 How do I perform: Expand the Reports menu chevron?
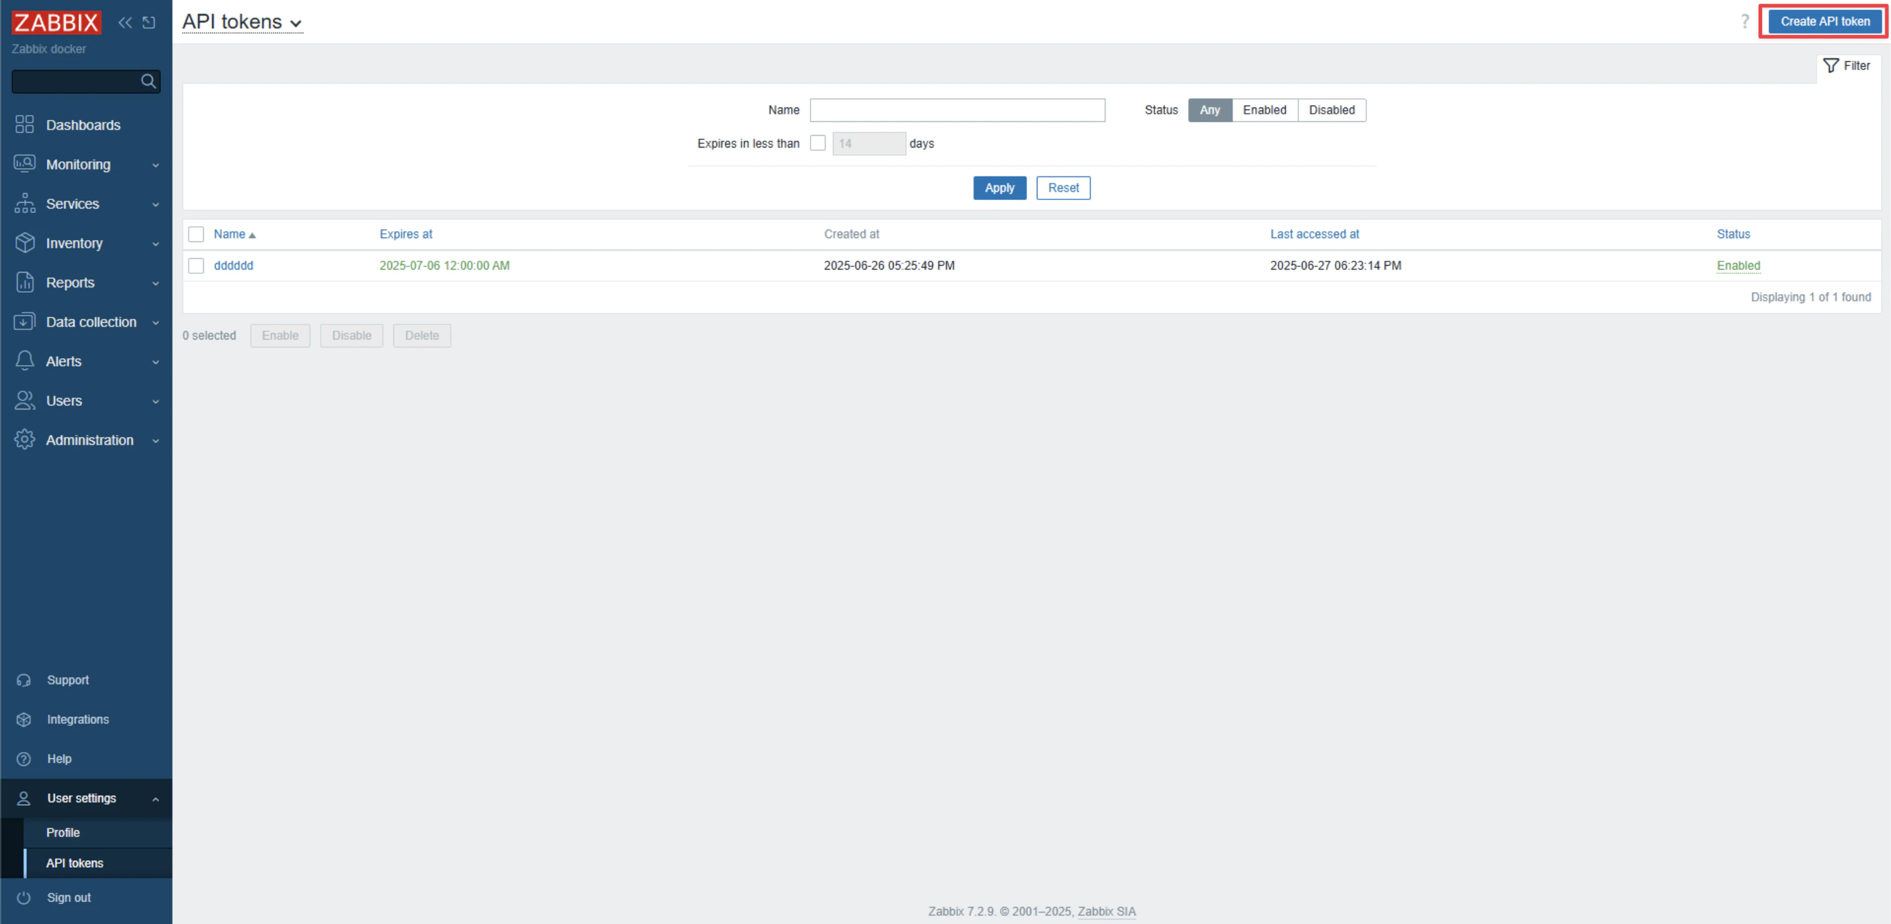[156, 283]
